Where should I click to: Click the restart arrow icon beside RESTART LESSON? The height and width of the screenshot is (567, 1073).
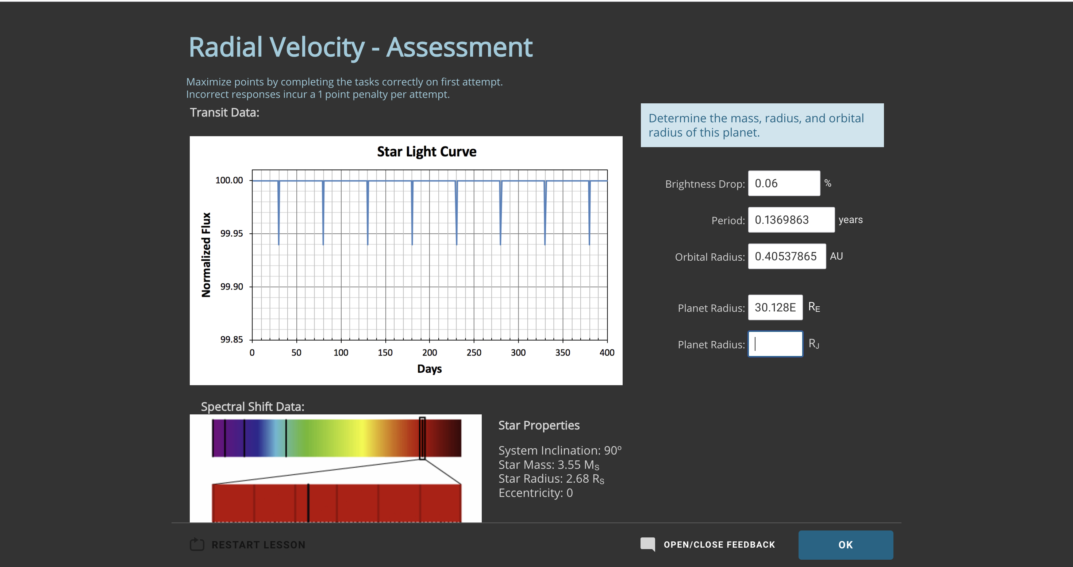[x=196, y=544]
